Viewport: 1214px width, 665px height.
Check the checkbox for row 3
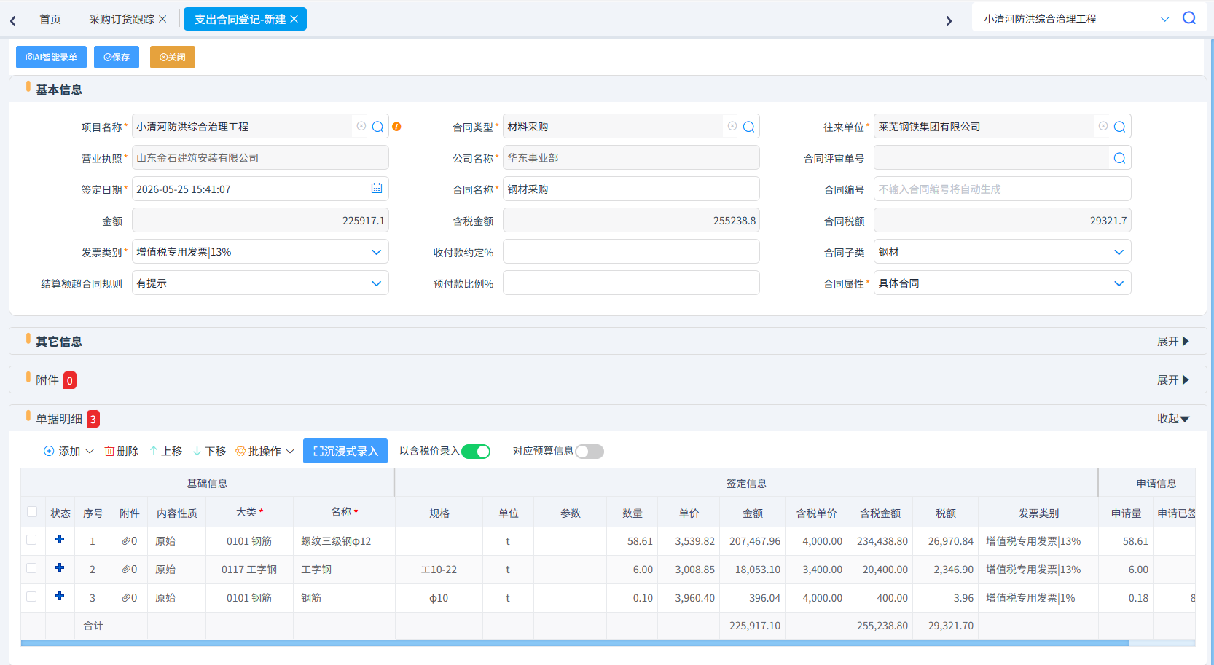pos(31,597)
